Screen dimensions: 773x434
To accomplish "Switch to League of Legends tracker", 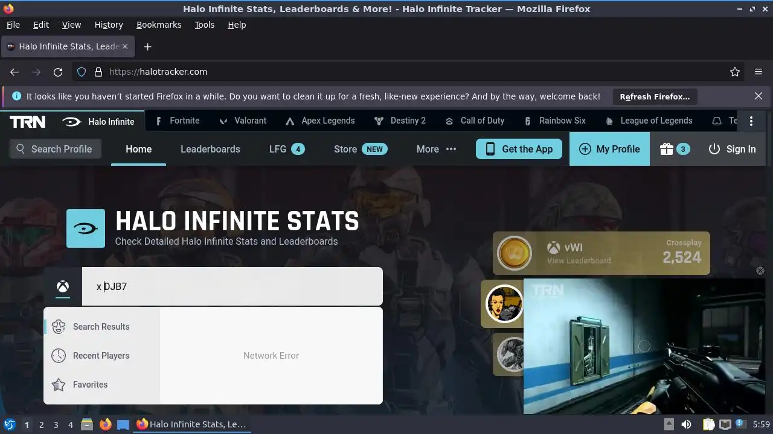I will pos(649,121).
